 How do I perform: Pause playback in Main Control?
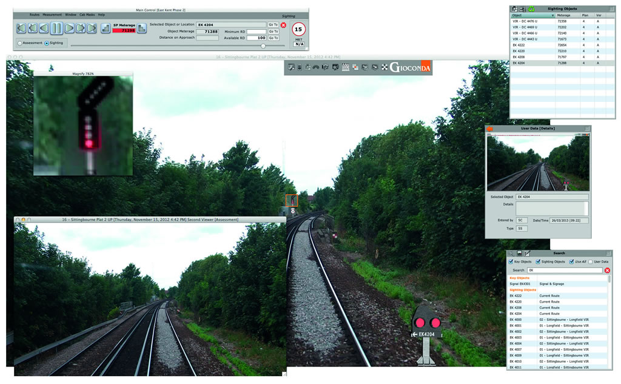[56, 28]
